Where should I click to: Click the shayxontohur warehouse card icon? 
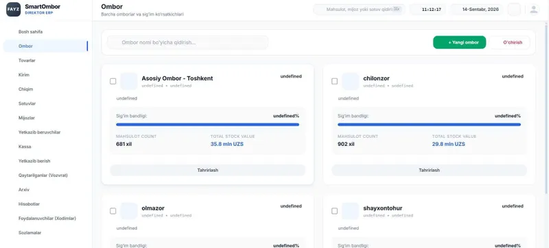coord(351,211)
